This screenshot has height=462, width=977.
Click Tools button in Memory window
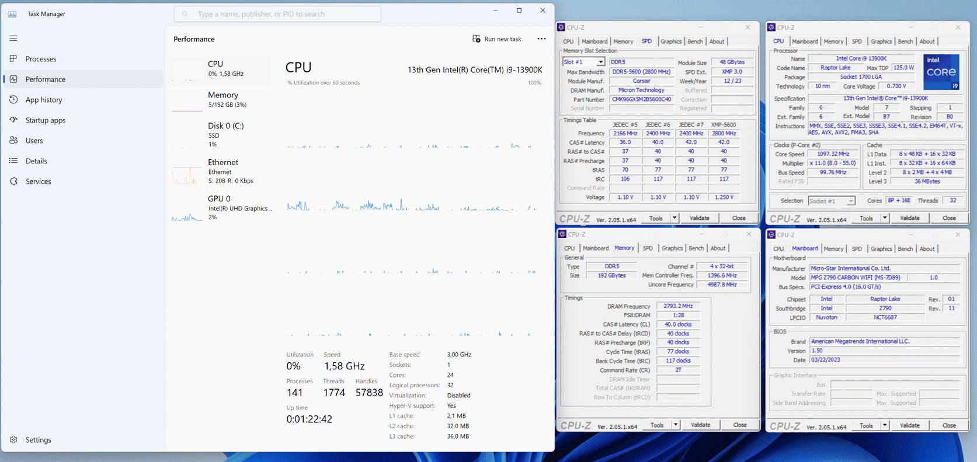(x=657, y=425)
